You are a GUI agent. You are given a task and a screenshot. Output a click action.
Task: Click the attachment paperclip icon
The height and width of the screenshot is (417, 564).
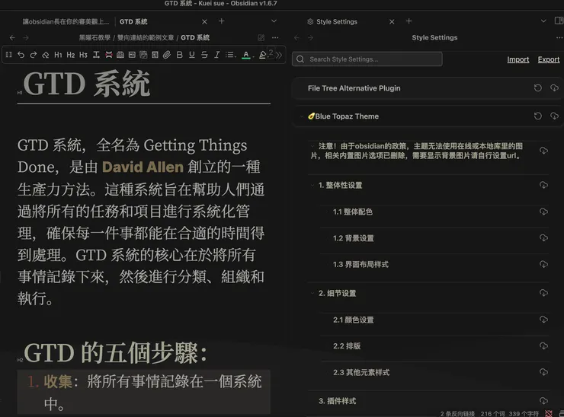167,55
